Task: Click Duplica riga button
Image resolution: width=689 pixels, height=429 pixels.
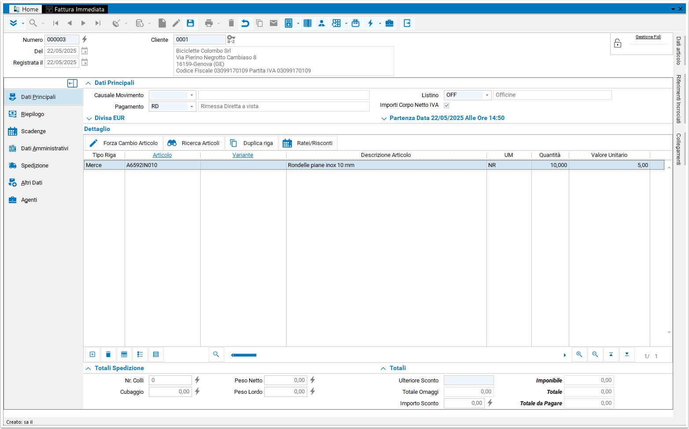Action: (252, 143)
